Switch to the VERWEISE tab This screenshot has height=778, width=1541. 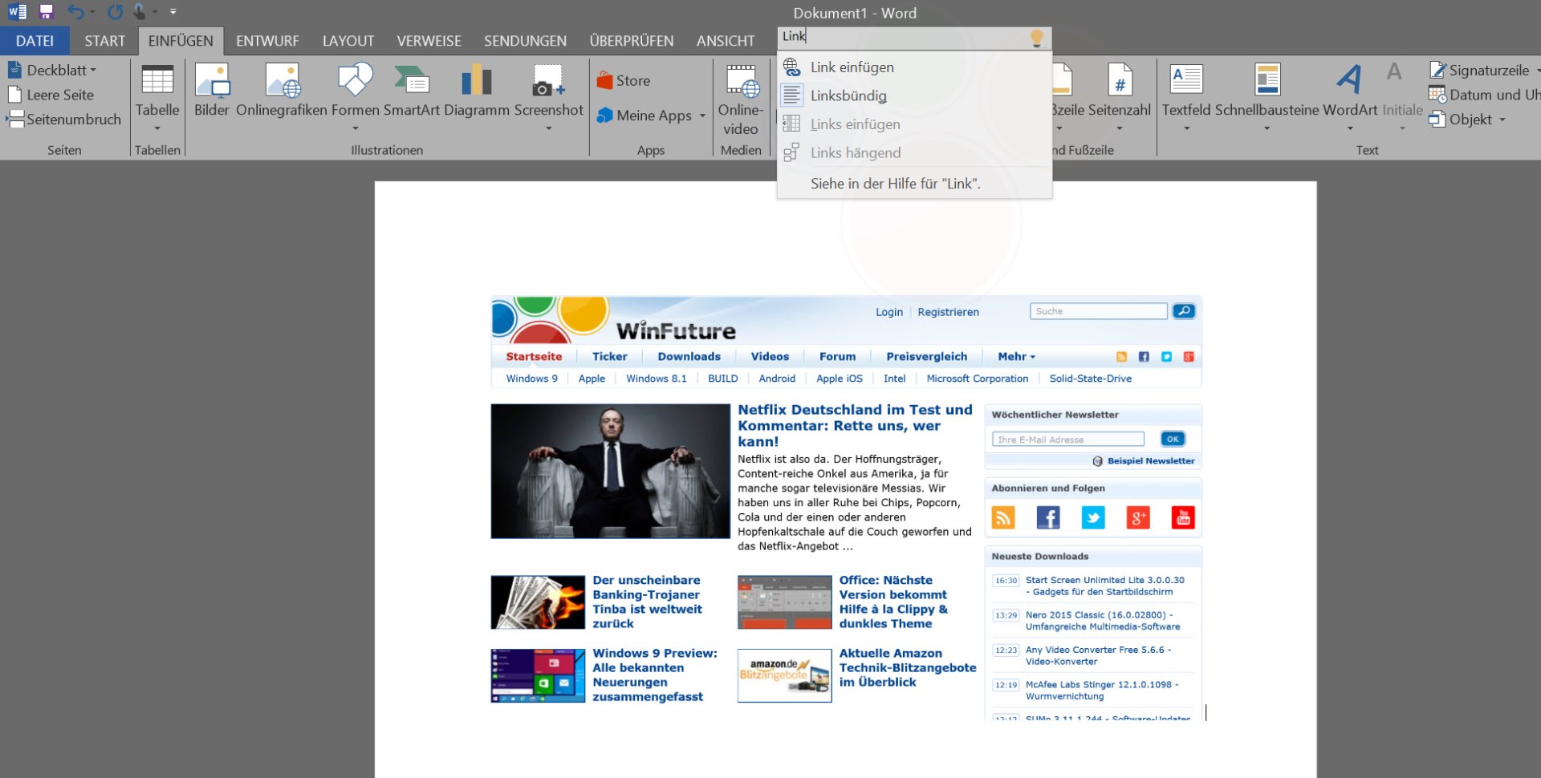429,41
